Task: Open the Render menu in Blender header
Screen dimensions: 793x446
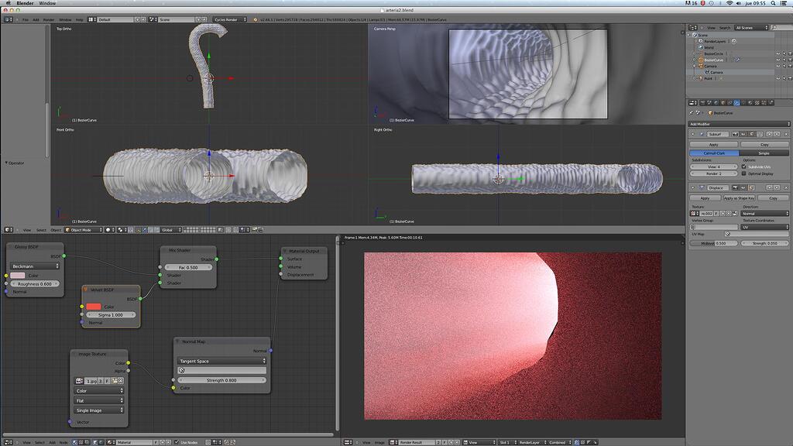Action: (49, 19)
